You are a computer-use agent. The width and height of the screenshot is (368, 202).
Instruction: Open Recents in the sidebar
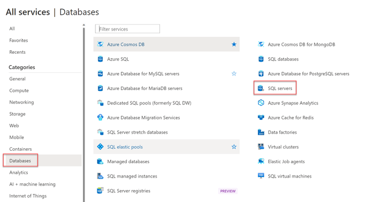tap(17, 52)
